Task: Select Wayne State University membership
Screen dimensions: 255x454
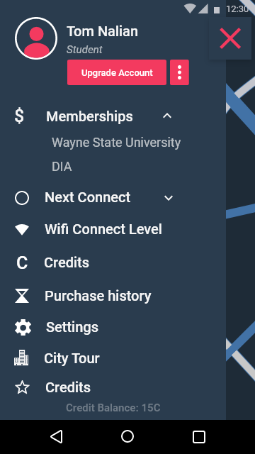Action: point(116,143)
